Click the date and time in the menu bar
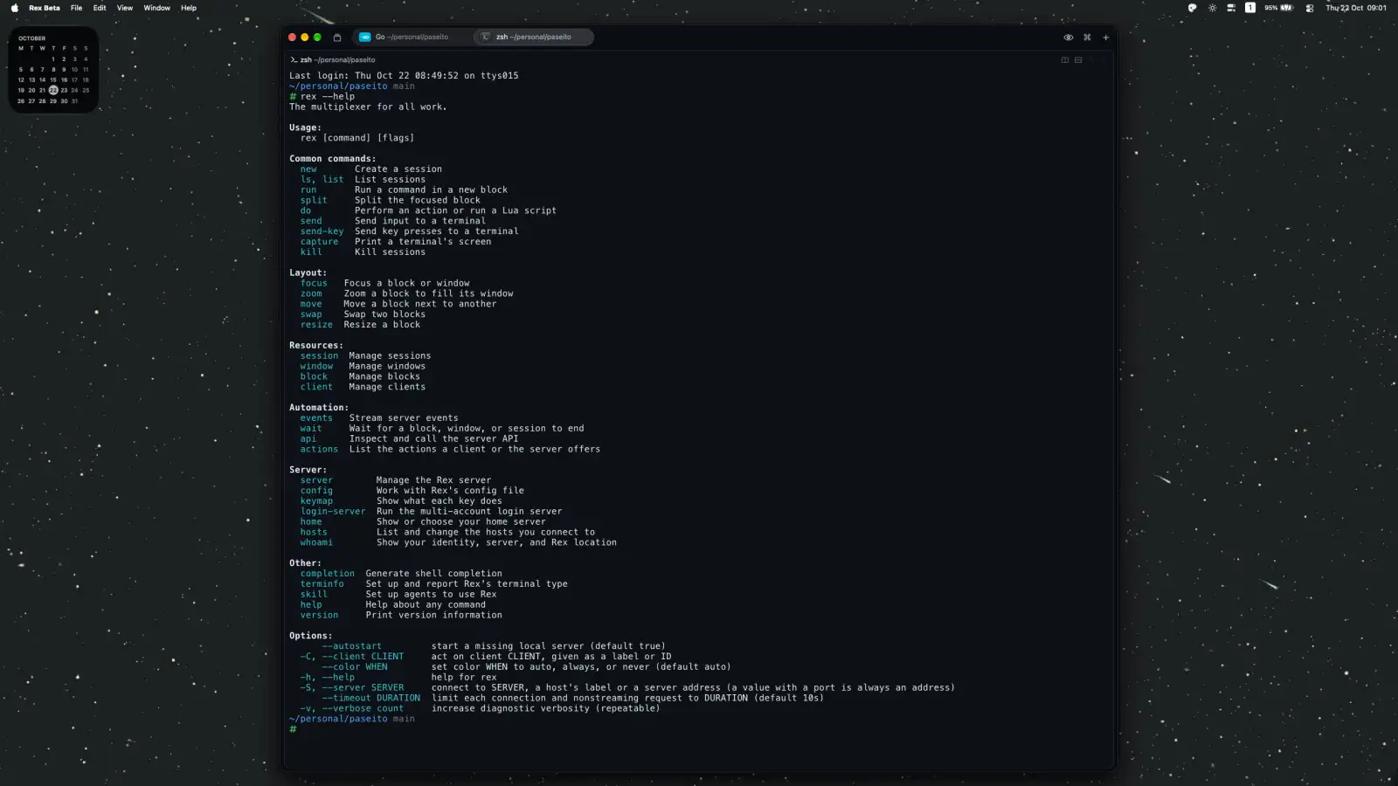Viewport: 1398px width, 786px height. coord(1356,8)
